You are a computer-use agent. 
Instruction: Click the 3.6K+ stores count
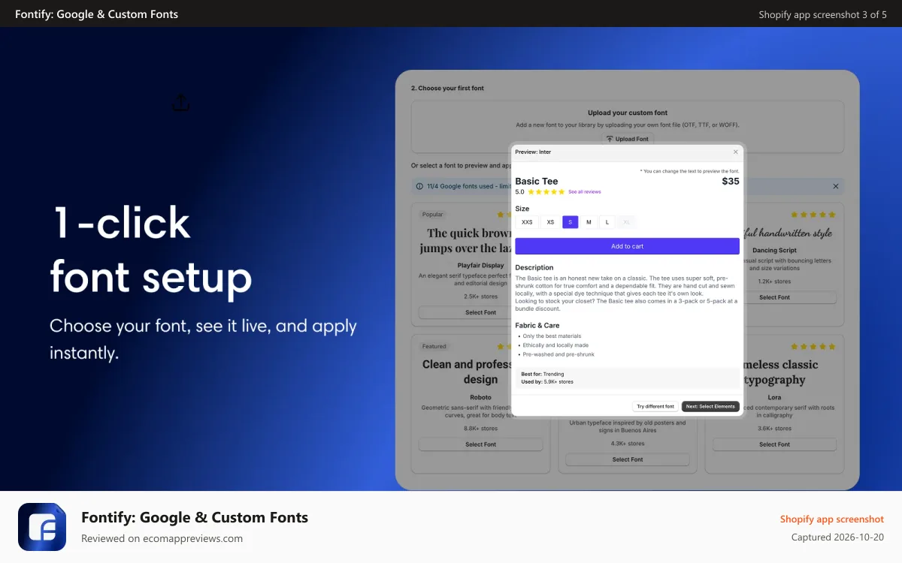point(774,429)
